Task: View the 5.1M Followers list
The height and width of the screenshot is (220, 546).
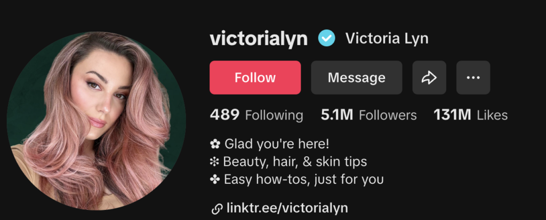Action: click(369, 115)
